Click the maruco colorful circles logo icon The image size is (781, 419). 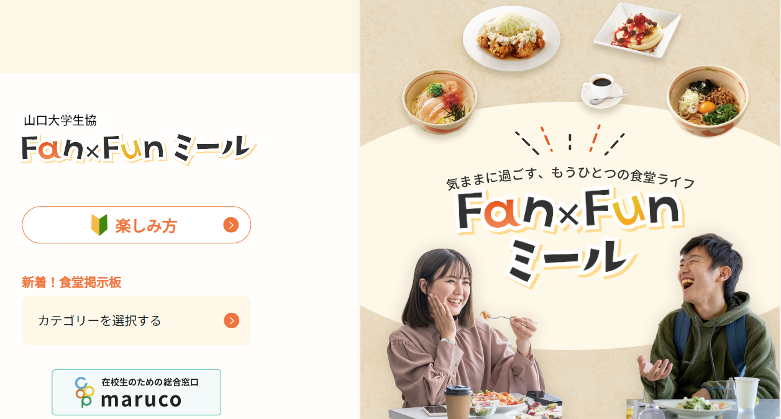coord(84,392)
